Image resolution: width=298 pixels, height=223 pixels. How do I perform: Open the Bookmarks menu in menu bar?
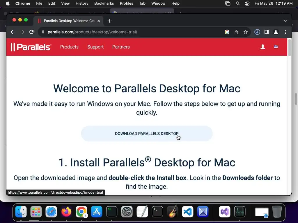click(x=104, y=3)
